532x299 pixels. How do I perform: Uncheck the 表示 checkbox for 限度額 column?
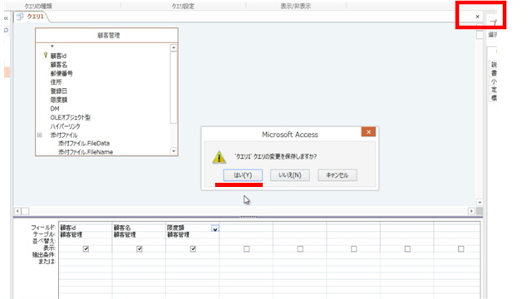point(193,249)
